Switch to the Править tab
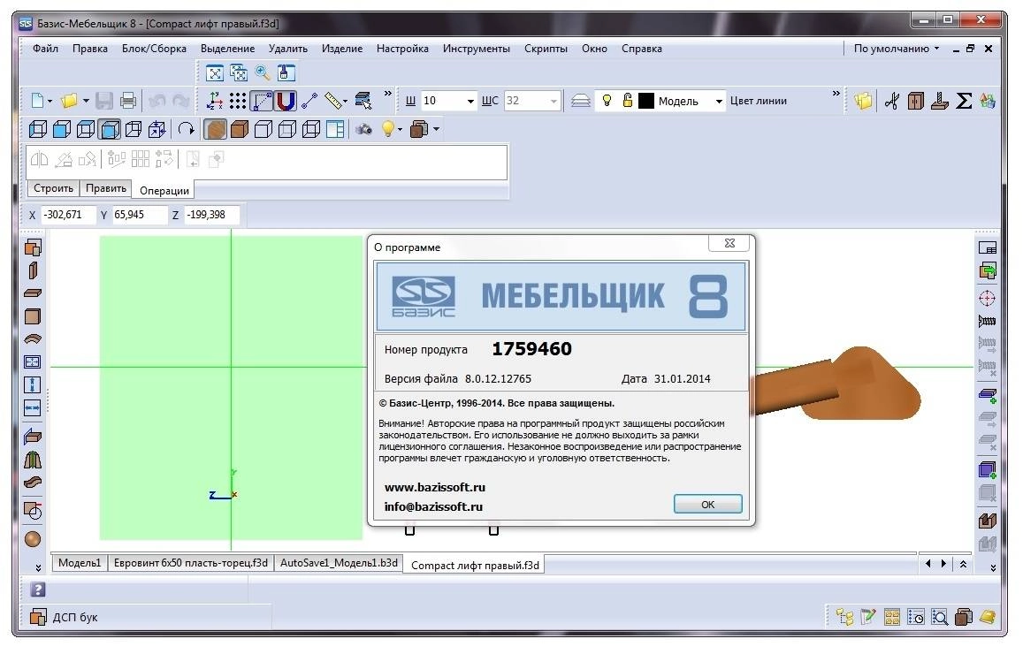Screen dimensions: 1023x654 coord(106,188)
